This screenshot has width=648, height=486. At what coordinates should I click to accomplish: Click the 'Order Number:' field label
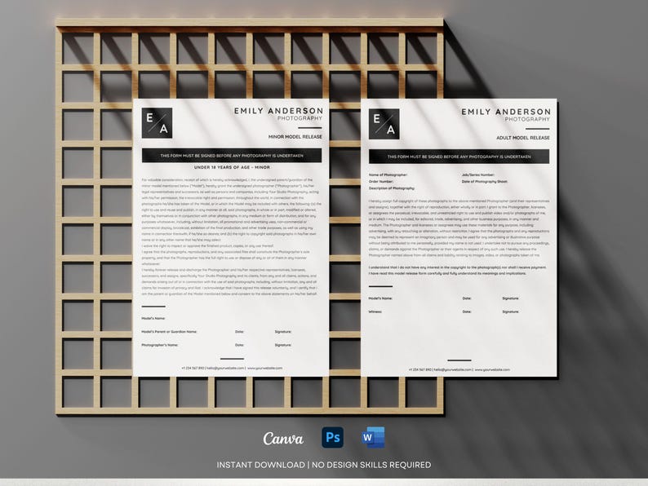click(381, 181)
